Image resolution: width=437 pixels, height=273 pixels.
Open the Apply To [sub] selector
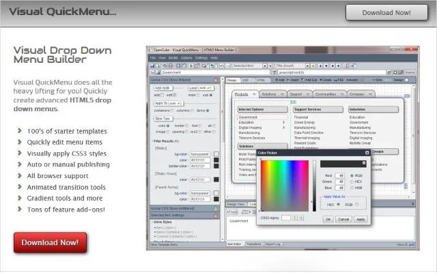pyautogui.click(x=169, y=103)
